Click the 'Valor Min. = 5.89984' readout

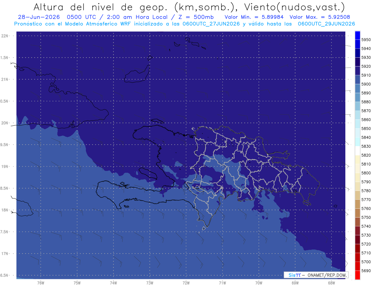coord(254,17)
